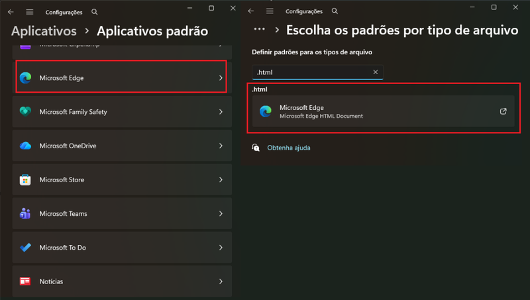The image size is (530, 300).
Task: Click Aplicativos padrão heading
Action: (152, 31)
